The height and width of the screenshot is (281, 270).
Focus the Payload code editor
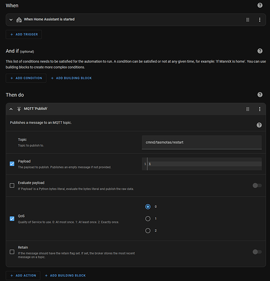pos(202,164)
